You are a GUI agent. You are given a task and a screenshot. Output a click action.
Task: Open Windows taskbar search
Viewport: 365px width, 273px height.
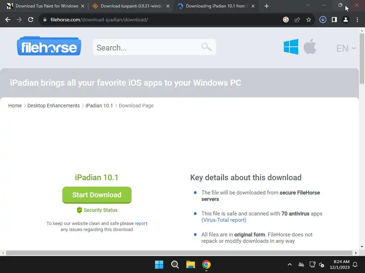[x=175, y=264]
